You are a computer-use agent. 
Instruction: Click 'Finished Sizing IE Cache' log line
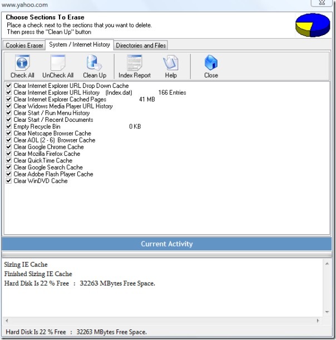[38, 274]
